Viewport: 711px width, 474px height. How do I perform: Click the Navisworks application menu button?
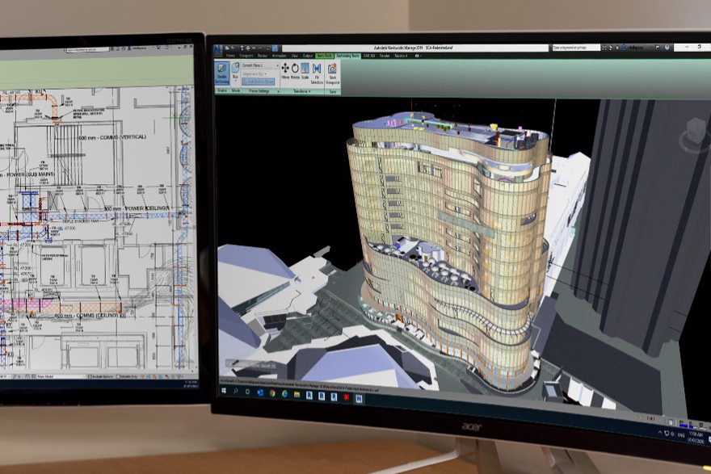click(x=218, y=48)
